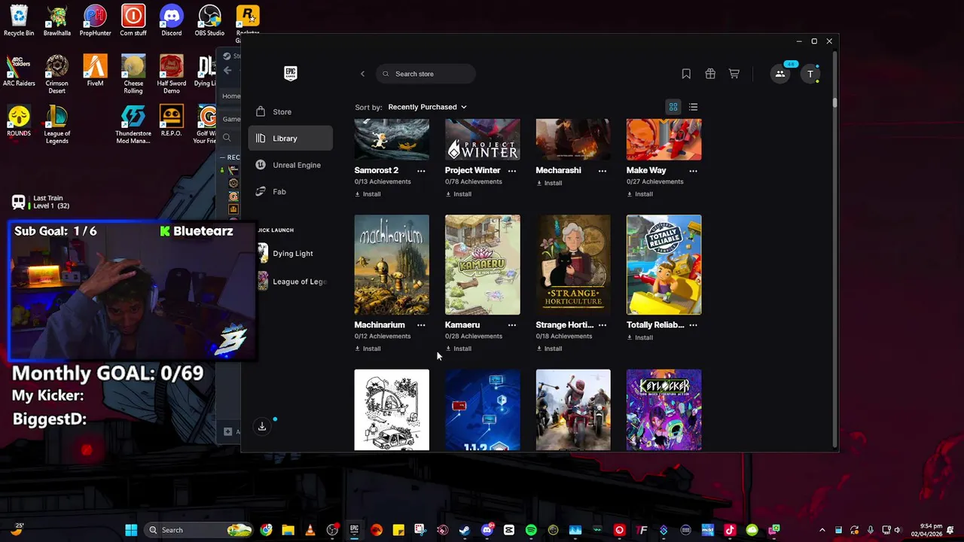Open PropHunter desktop icon

95,21
